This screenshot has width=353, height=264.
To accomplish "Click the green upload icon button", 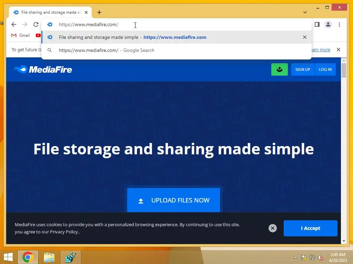I will pyautogui.click(x=279, y=69).
